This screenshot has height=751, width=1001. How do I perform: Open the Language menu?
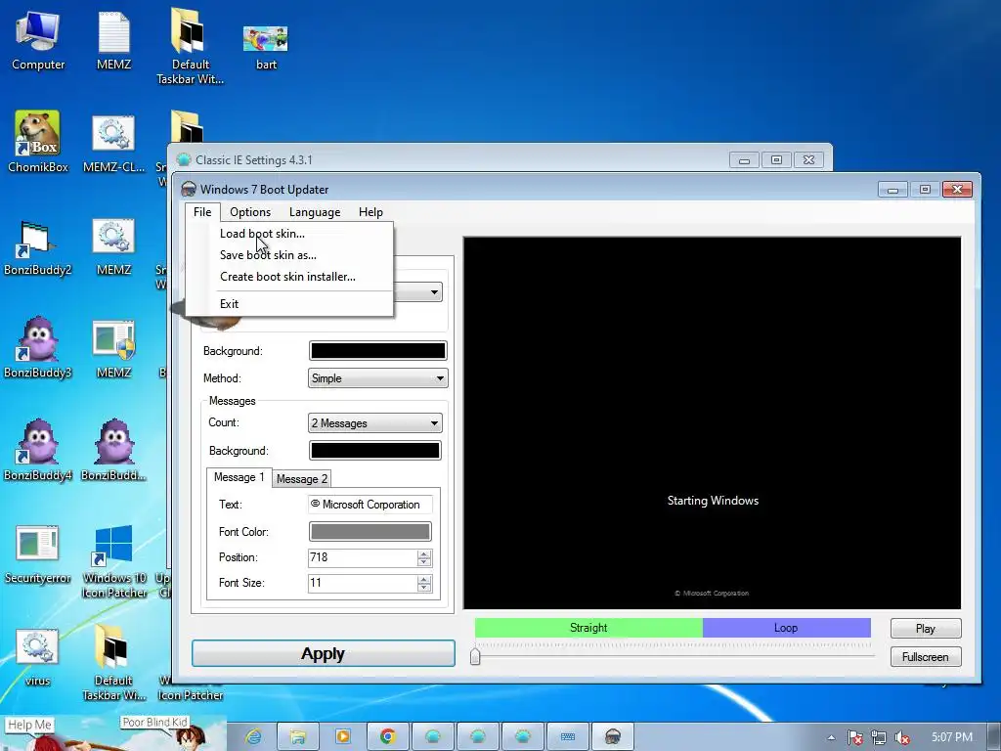click(315, 212)
